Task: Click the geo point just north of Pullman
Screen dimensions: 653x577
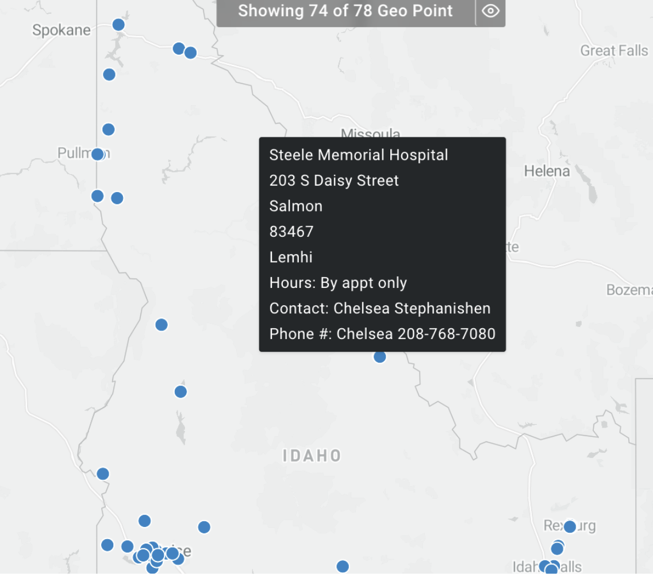Action: point(108,129)
